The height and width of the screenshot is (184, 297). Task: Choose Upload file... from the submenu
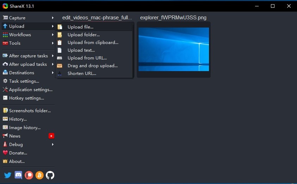point(94,27)
